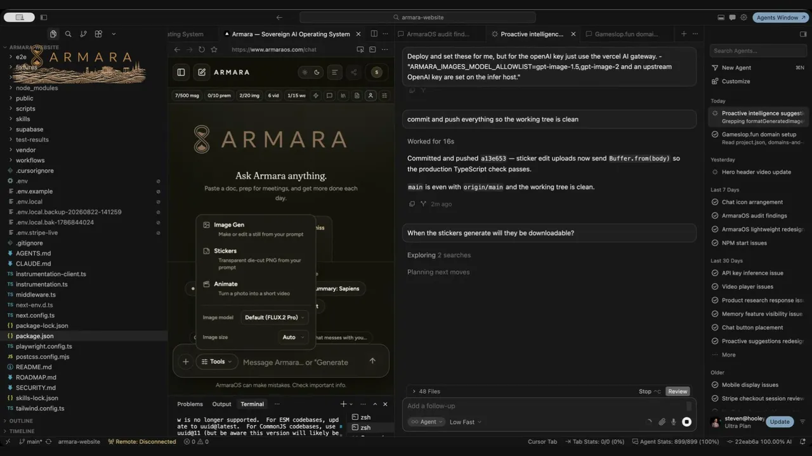The width and height of the screenshot is (812, 456).
Task: Open the Armara share icon
Action: point(354,72)
